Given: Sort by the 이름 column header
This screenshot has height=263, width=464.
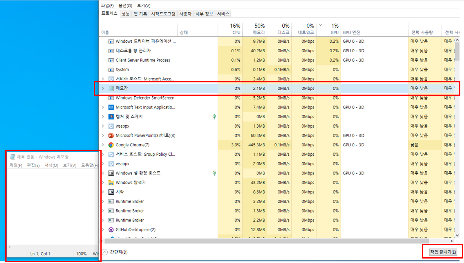Looking at the screenshot, I should pyautogui.click(x=138, y=29).
